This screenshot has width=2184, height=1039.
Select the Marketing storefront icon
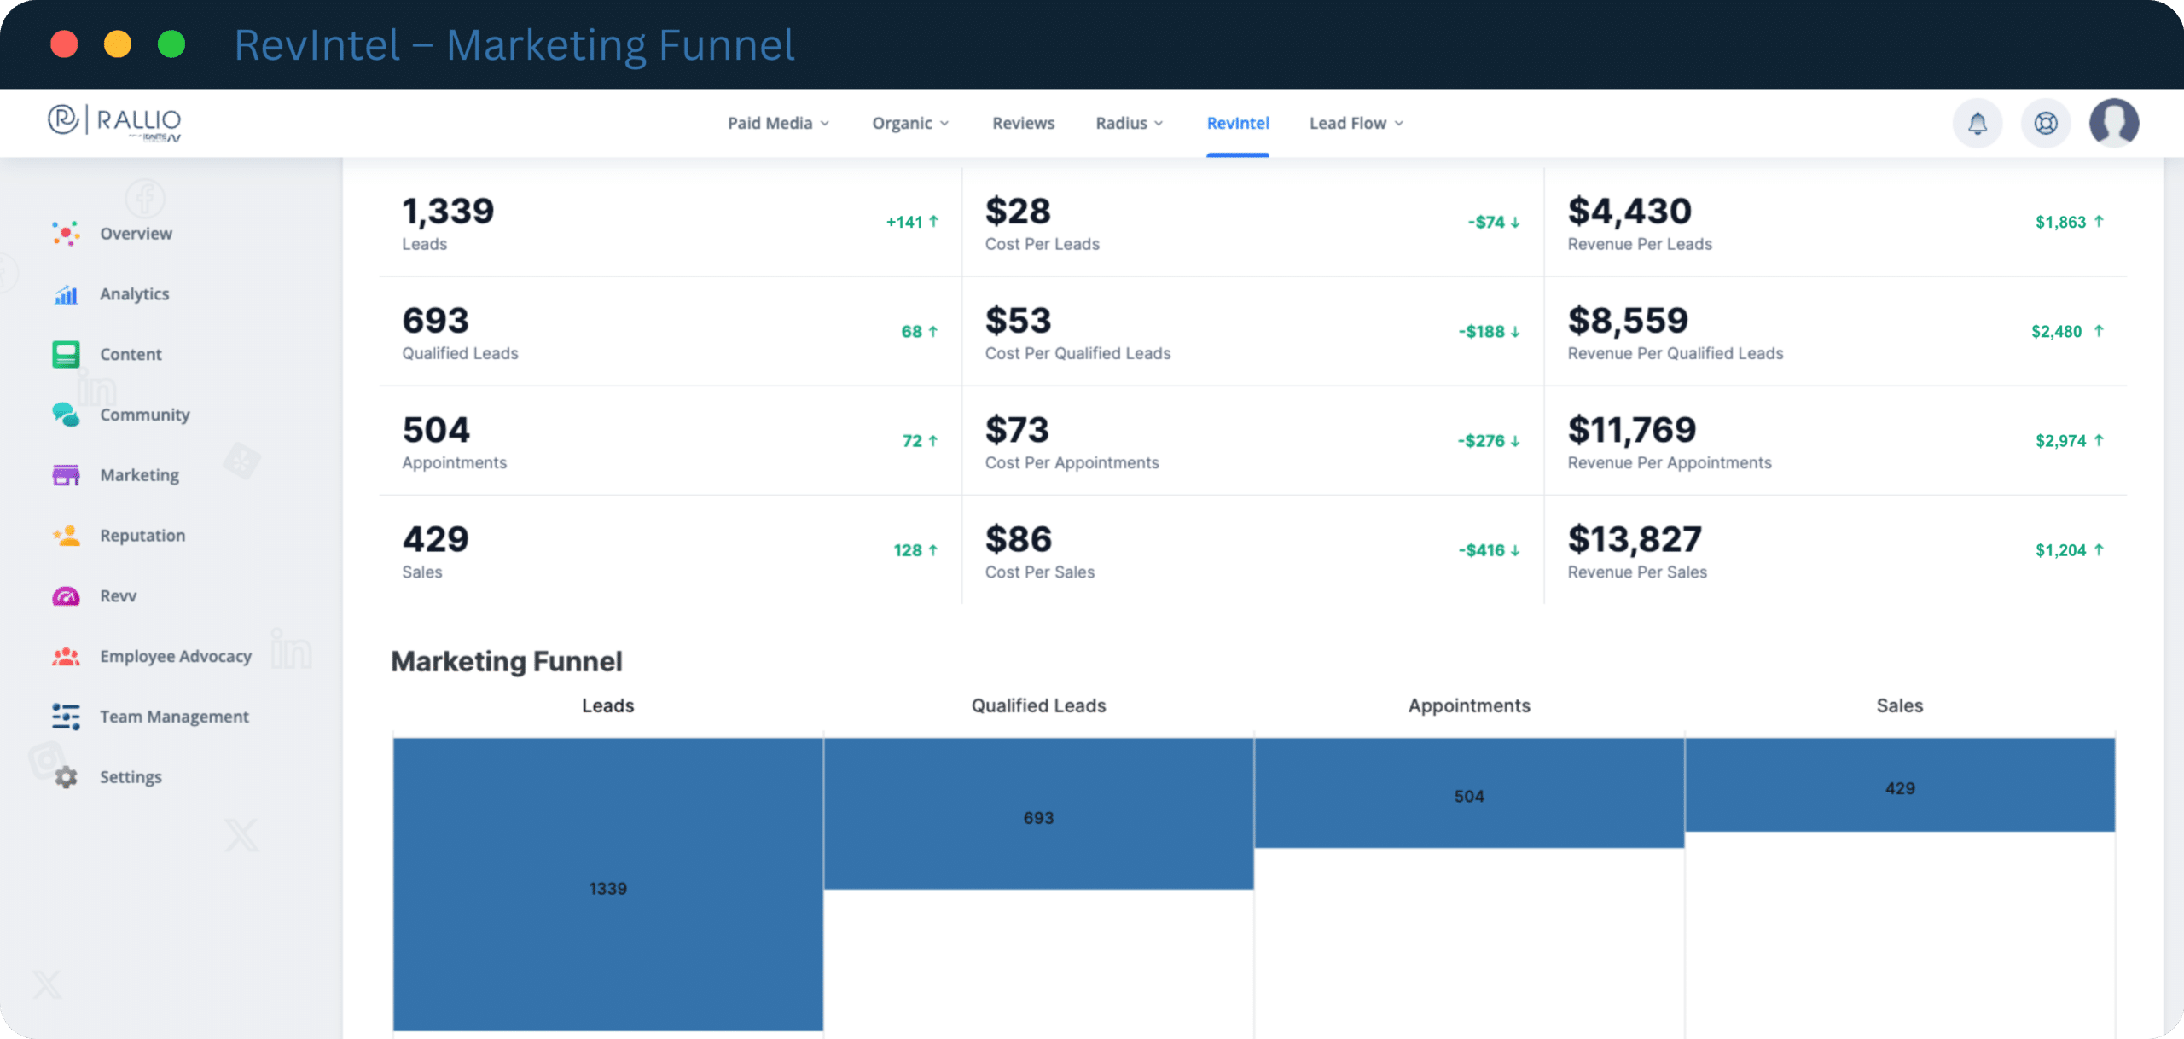(x=66, y=475)
